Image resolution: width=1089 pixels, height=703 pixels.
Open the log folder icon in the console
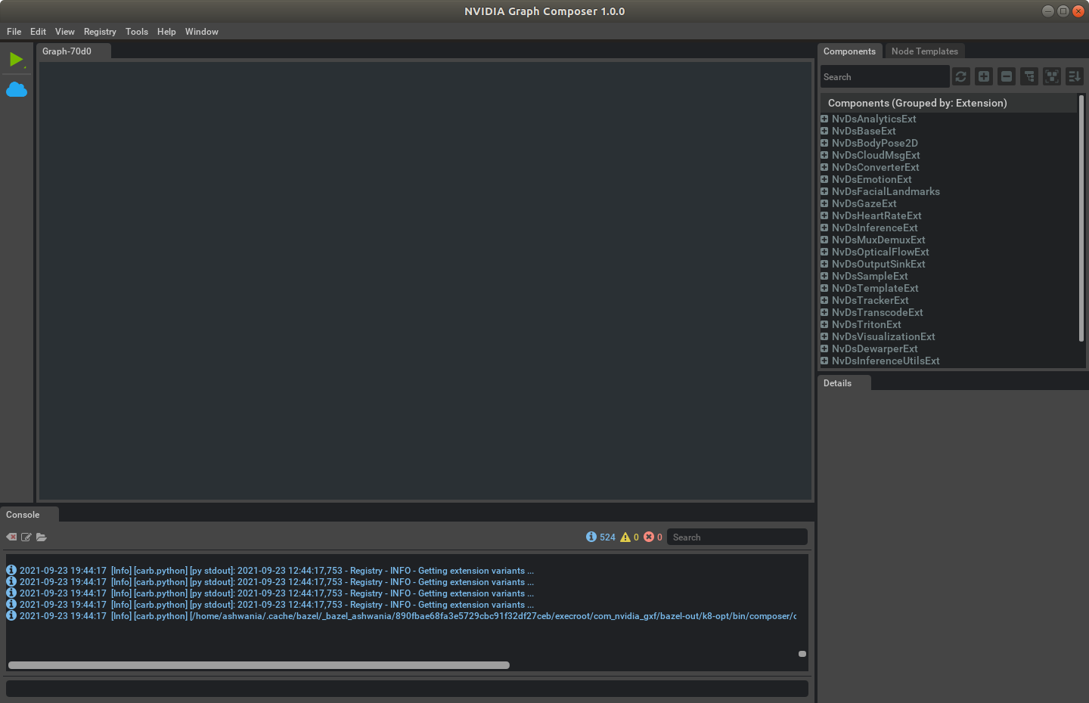42,537
